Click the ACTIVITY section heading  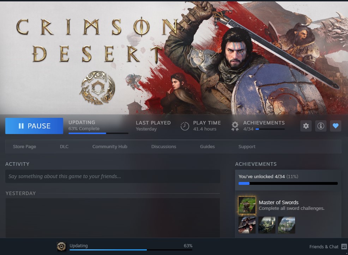(17, 164)
